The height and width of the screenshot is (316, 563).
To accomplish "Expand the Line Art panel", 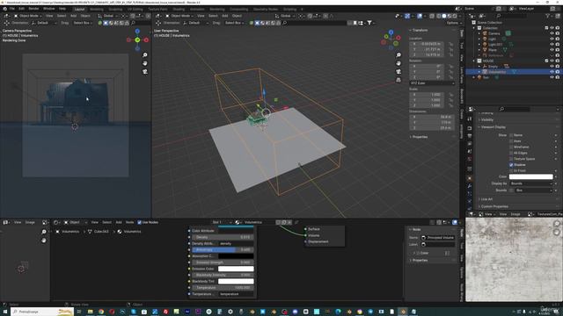I will 486,199.
